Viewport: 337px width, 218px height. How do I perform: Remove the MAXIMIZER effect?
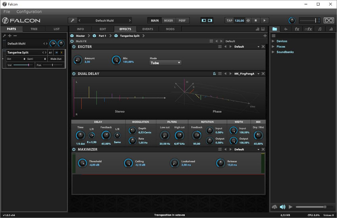[x=263, y=149]
